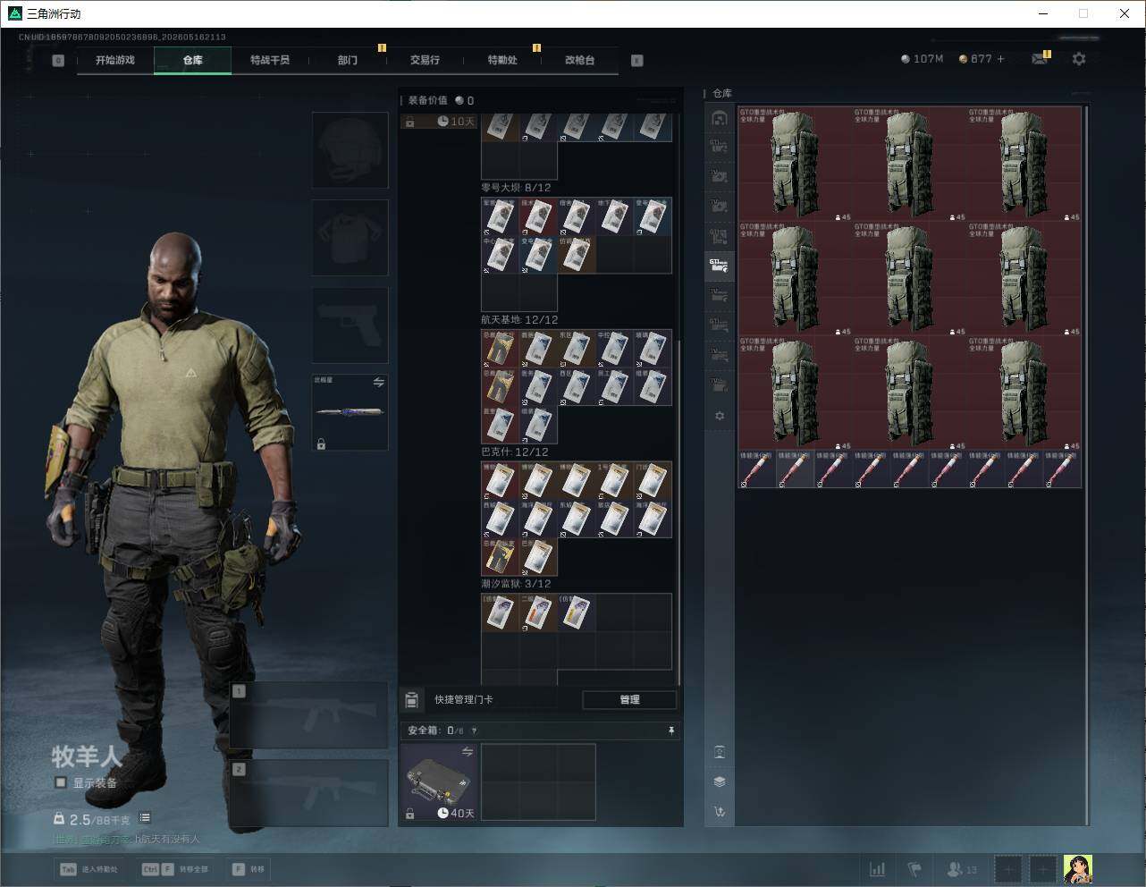Select the safe box case thumbnail
Image resolution: width=1146 pixels, height=887 pixels.
(x=438, y=781)
